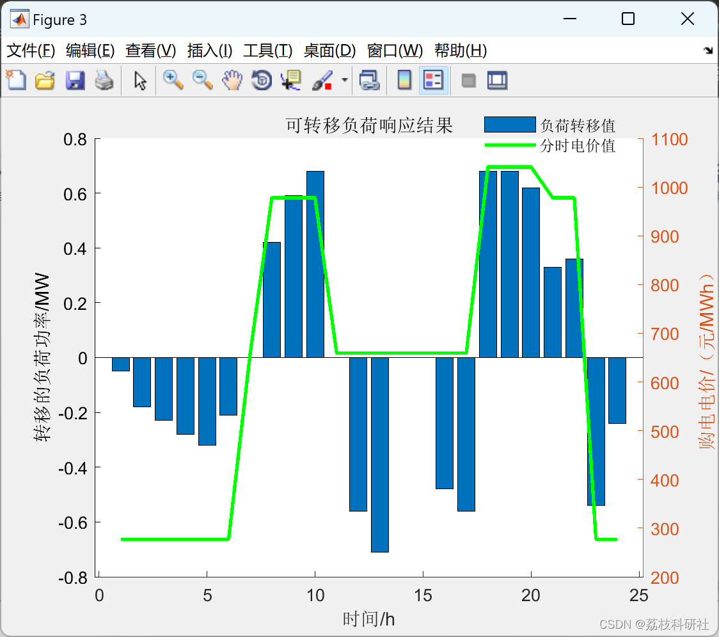Screen dimensions: 719x637
Task: Click the right axis tick label 200
Action: tap(665, 578)
